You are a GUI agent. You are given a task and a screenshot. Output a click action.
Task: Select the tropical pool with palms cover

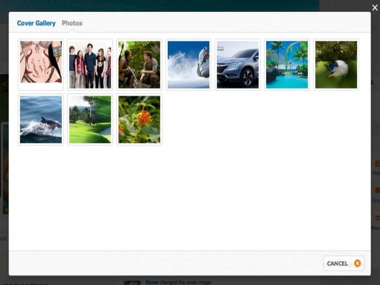coord(287,65)
